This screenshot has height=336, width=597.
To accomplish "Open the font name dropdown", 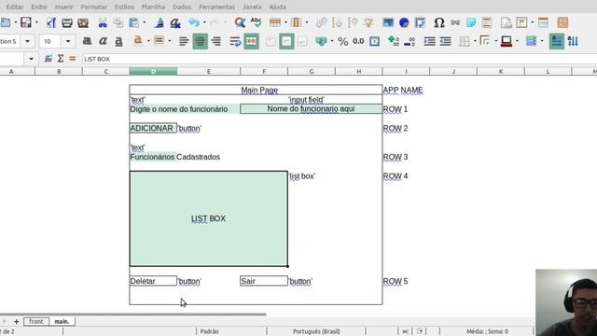I will (27, 41).
